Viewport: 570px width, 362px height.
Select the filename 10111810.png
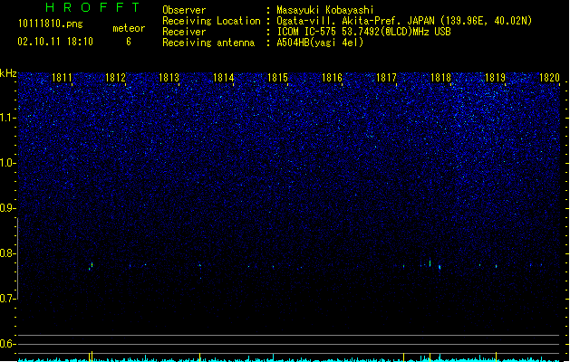click(x=51, y=24)
